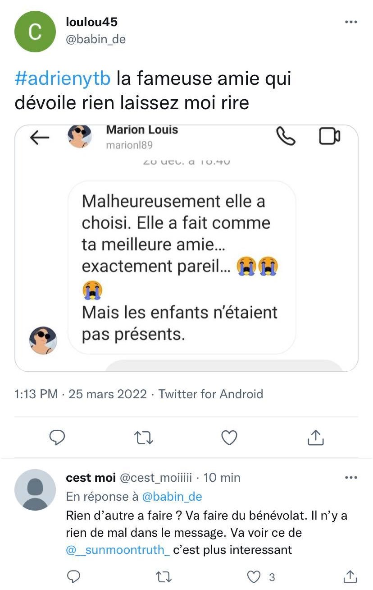373x590 pixels.
Task: Reply to cest moi's comment
Action: [73, 576]
